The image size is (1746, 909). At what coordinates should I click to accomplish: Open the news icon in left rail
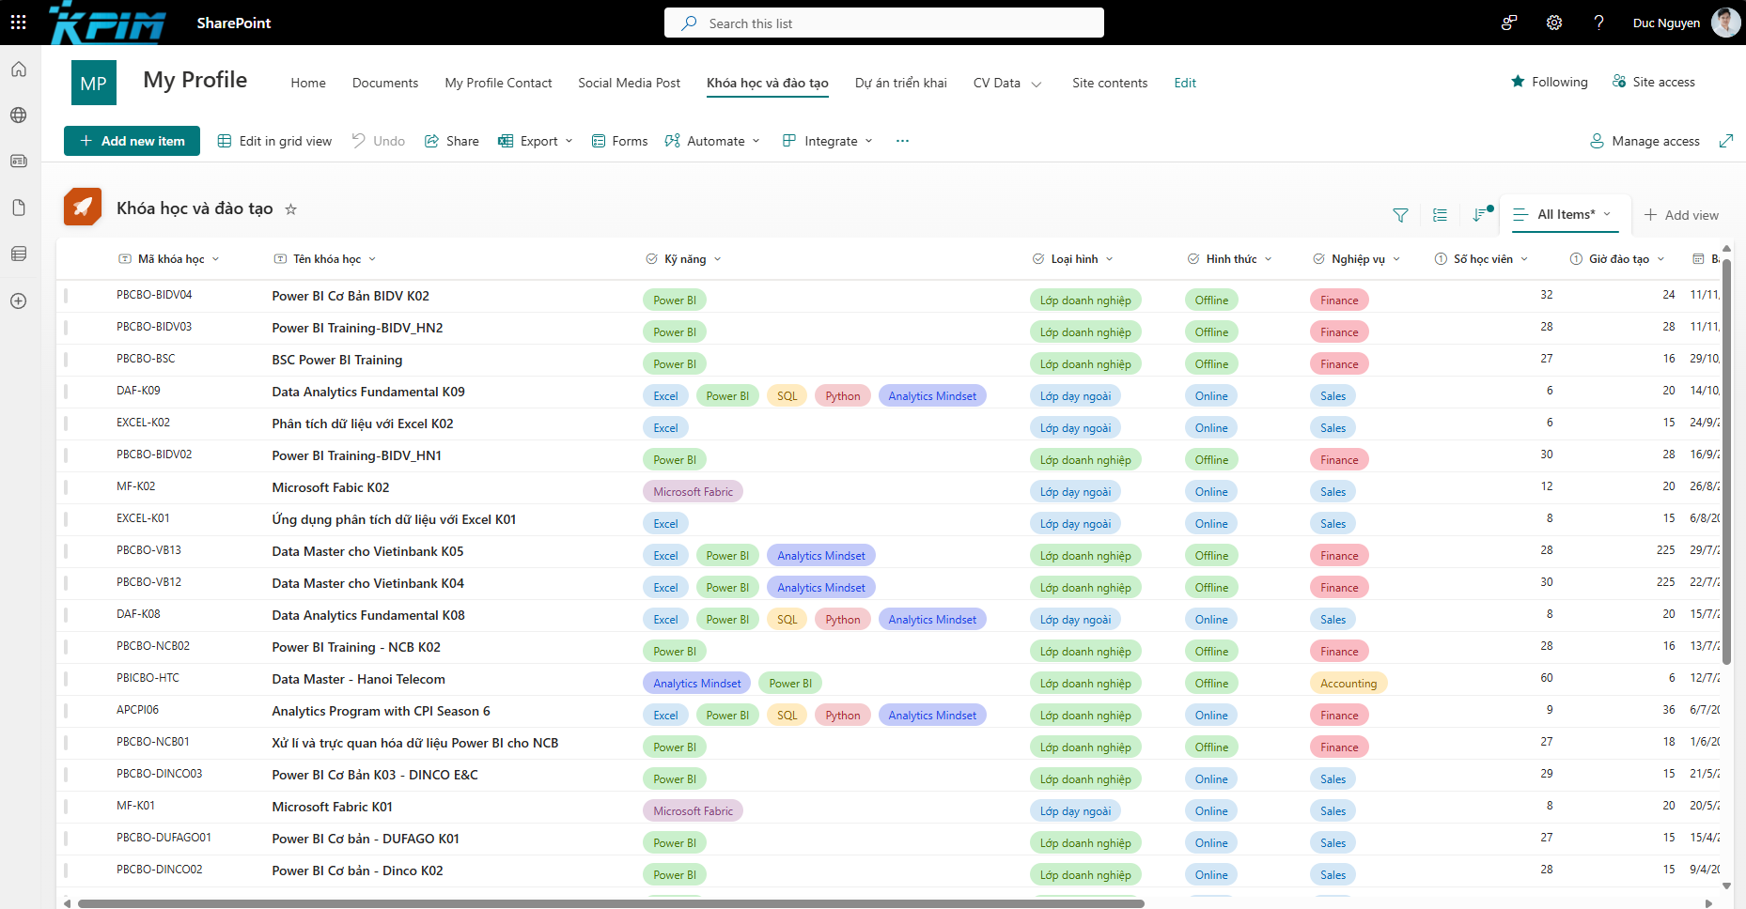(19, 162)
